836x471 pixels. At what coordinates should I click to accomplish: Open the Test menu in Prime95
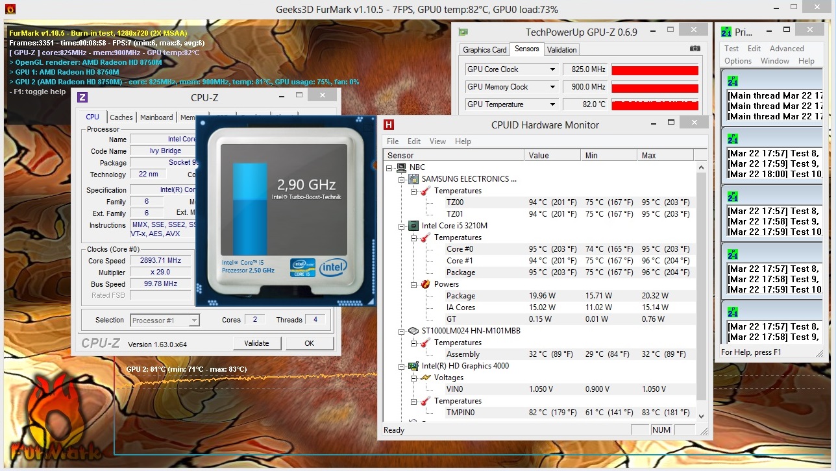(x=731, y=49)
